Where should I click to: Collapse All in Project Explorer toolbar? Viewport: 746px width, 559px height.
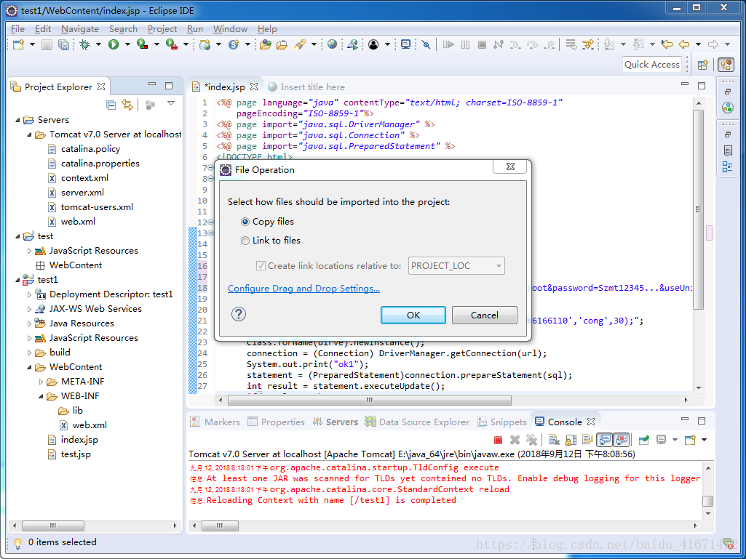point(111,105)
